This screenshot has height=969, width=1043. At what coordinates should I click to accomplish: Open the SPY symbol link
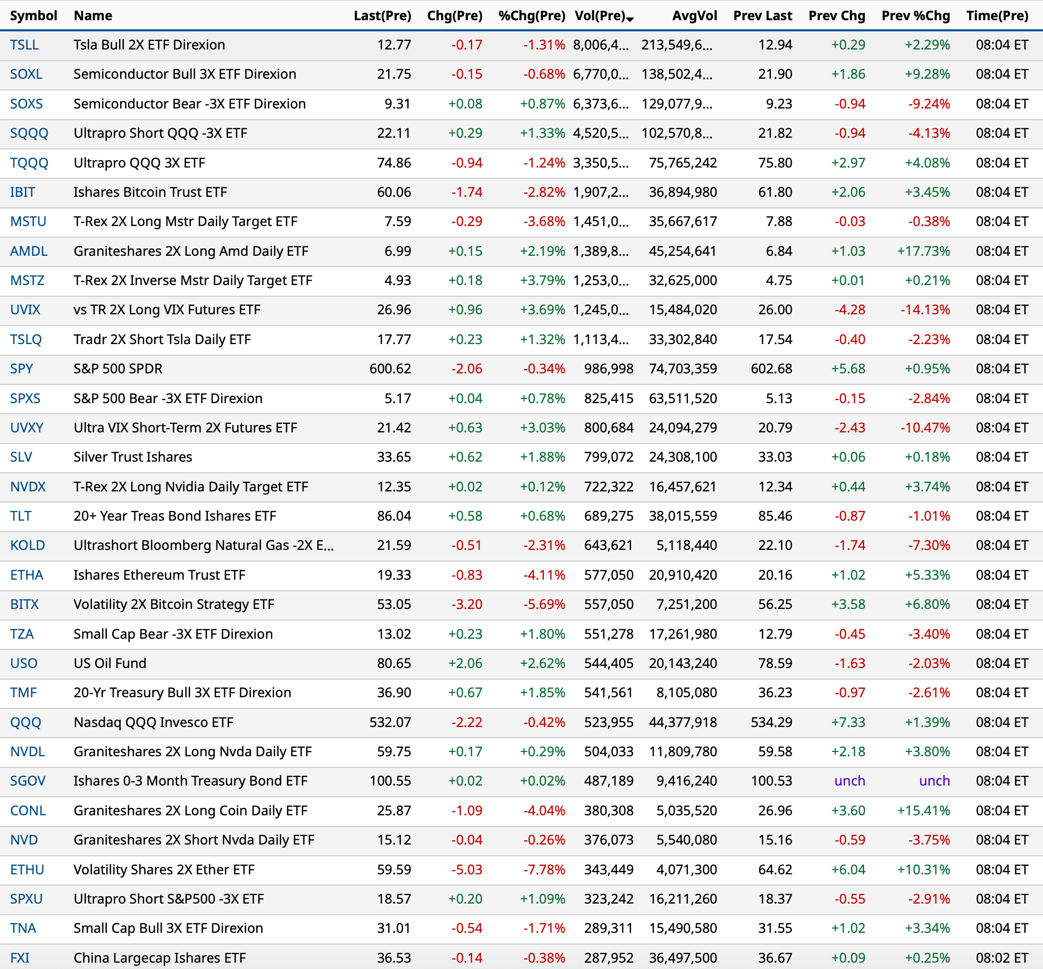pos(21,369)
